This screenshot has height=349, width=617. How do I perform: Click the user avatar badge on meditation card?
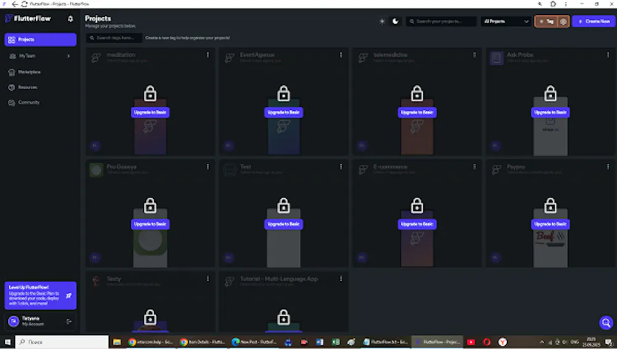coord(95,145)
